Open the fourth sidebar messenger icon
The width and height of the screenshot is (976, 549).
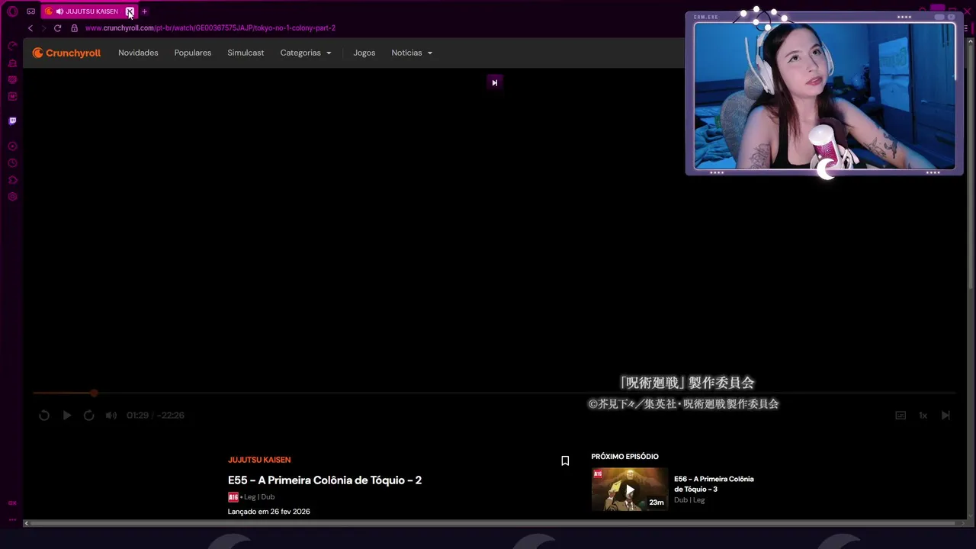click(x=12, y=96)
